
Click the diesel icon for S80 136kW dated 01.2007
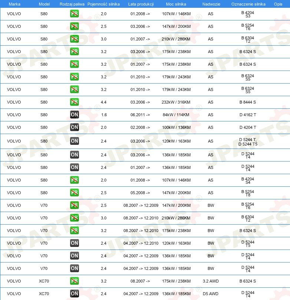tap(74, 167)
